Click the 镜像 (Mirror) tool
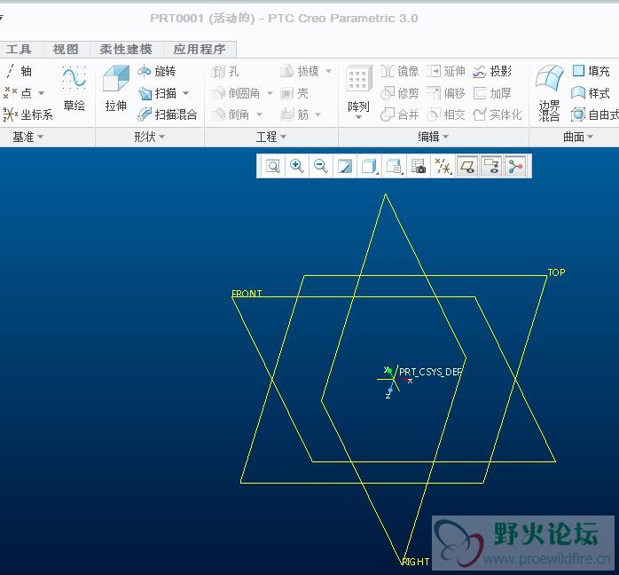 399,71
